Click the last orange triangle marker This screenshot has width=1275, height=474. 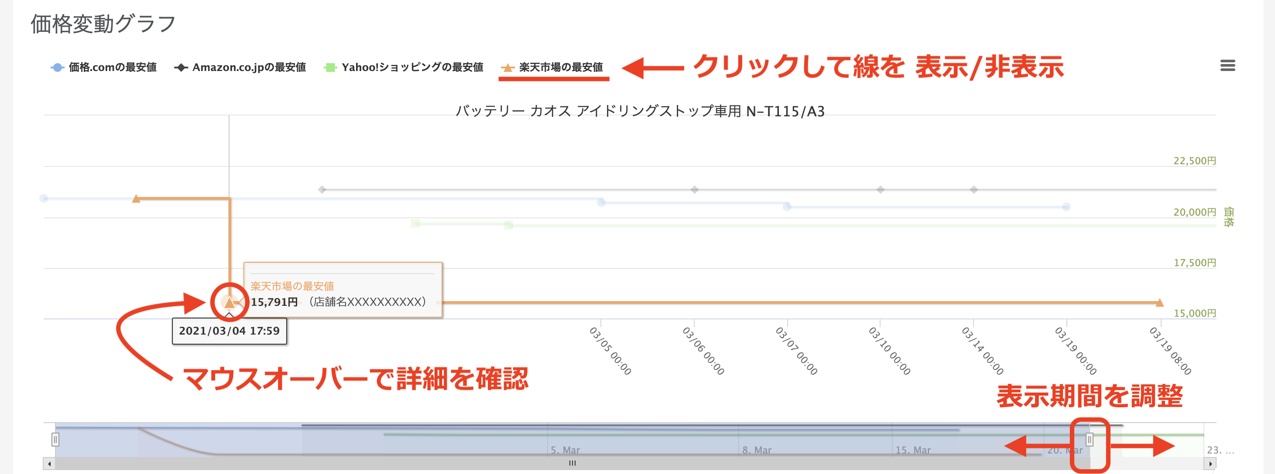1159,302
